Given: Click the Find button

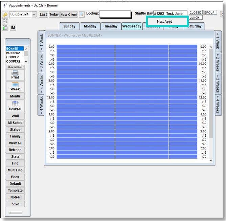Looking at the screenshot, I should click(15, 163).
